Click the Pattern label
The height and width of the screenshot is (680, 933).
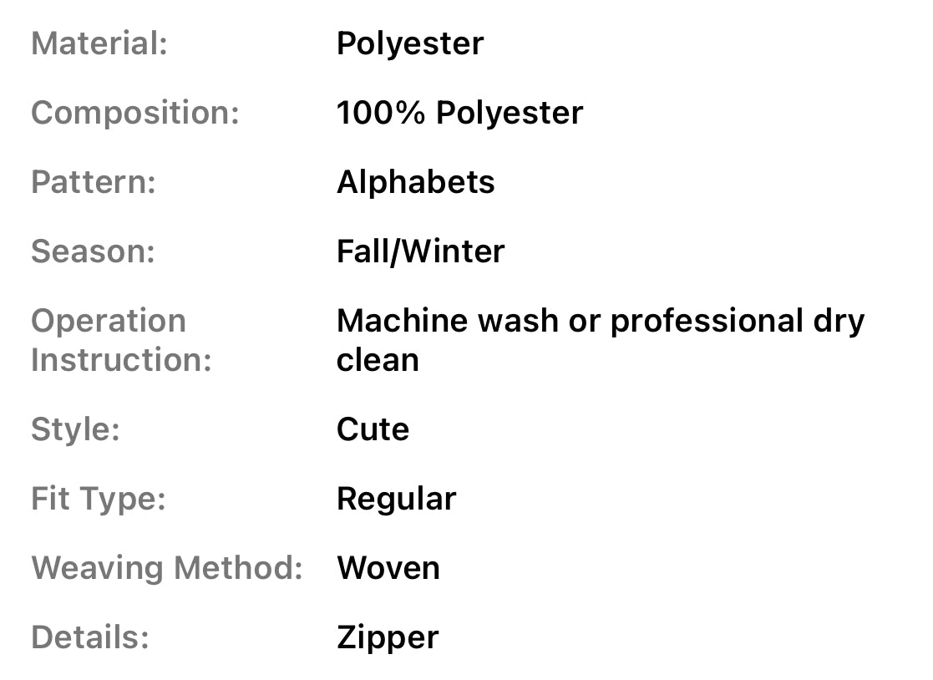tap(94, 182)
